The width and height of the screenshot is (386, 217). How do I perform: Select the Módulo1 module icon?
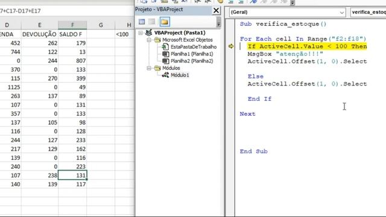click(x=165, y=75)
